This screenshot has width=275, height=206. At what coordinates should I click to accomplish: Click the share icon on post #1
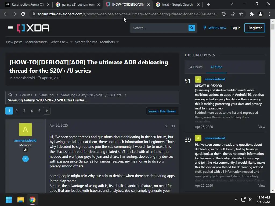(166, 126)
